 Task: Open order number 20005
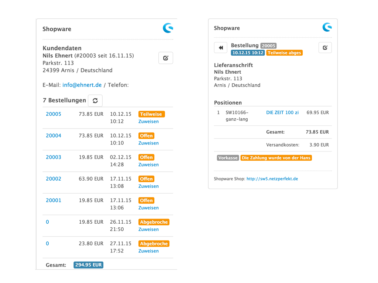54,114
